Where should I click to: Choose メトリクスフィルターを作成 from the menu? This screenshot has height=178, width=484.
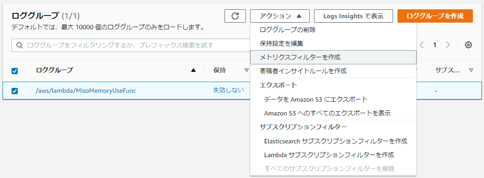click(300, 57)
